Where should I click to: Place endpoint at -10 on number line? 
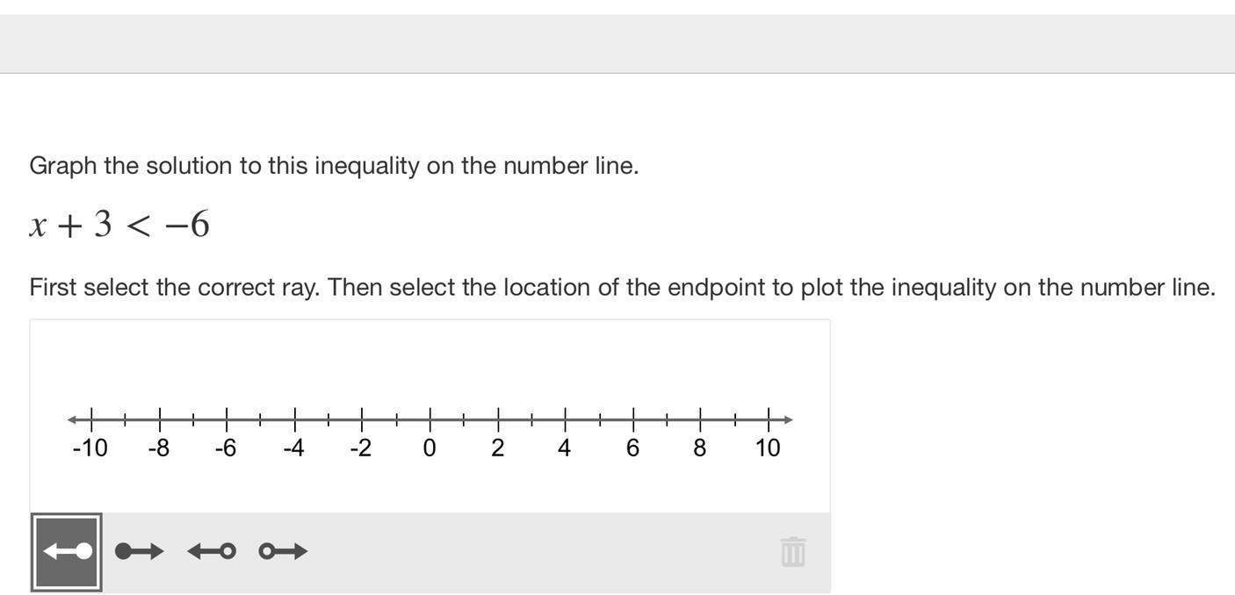(92, 419)
